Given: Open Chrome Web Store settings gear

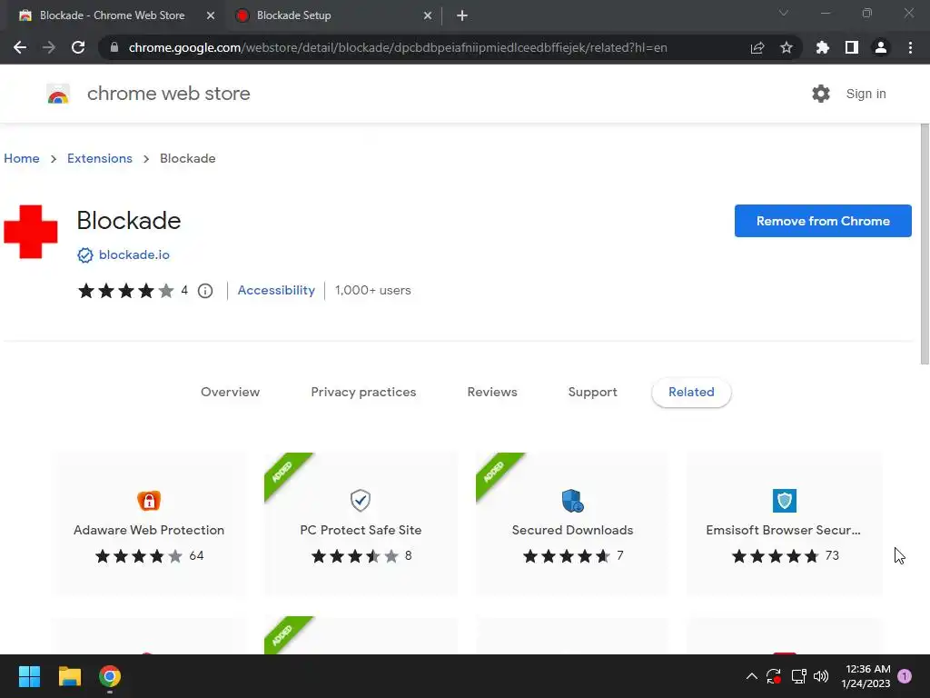Looking at the screenshot, I should (821, 94).
